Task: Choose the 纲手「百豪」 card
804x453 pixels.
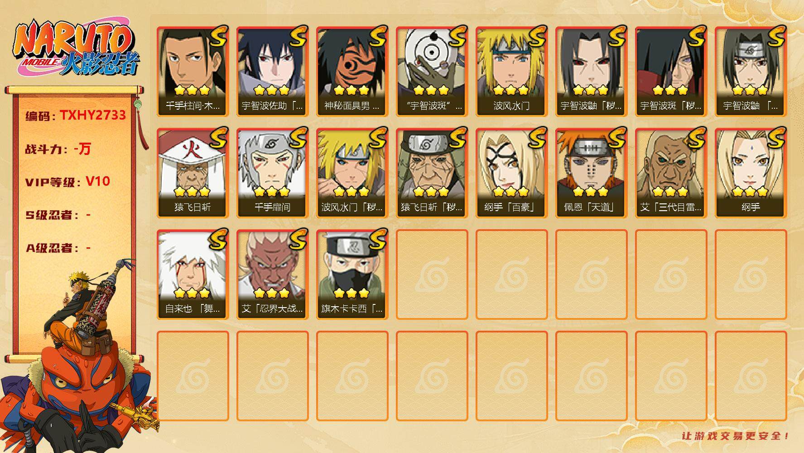Action: pos(511,173)
